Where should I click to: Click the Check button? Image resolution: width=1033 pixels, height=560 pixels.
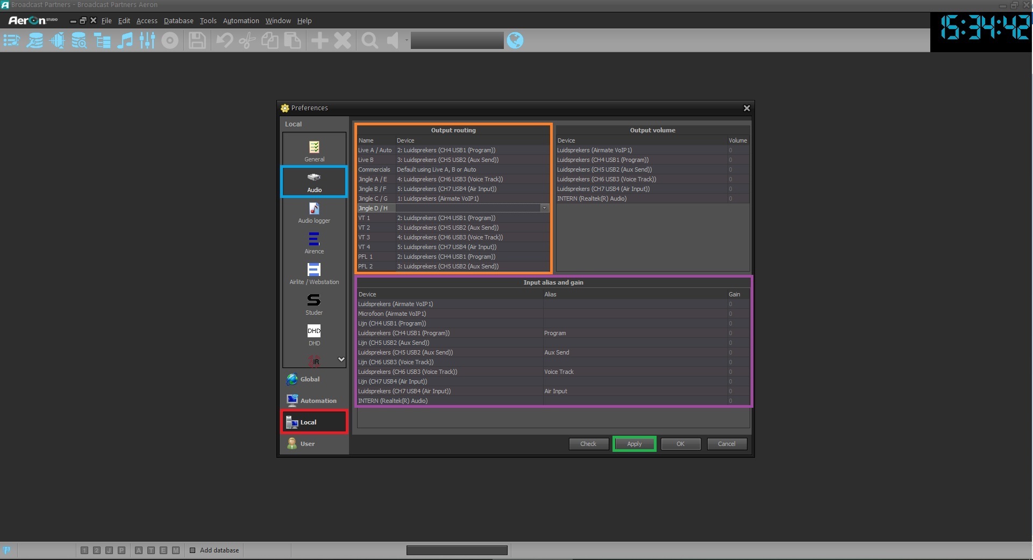588,444
